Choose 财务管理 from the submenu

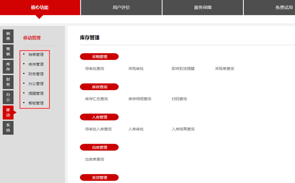[x=36, y=74]
